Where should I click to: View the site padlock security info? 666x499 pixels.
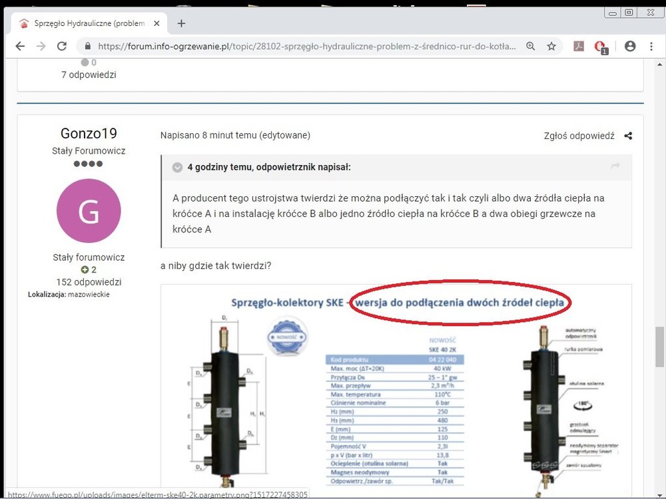point(87,47)
